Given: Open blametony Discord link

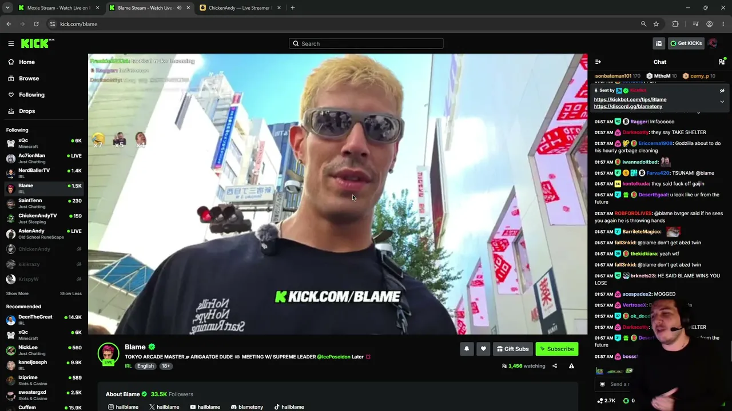Looking at the screenshot, I should [x=246, y=407].
